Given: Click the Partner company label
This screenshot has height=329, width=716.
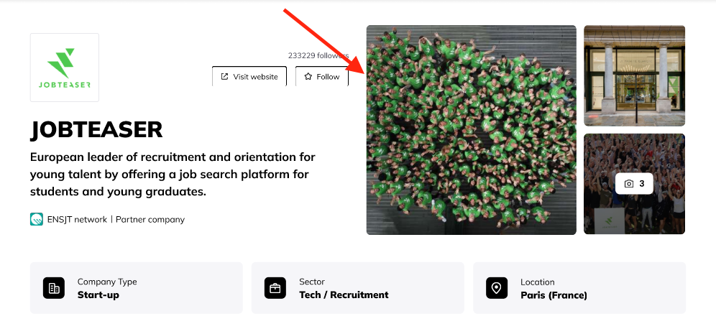Looking at the screenshot, I should point(150,219).
